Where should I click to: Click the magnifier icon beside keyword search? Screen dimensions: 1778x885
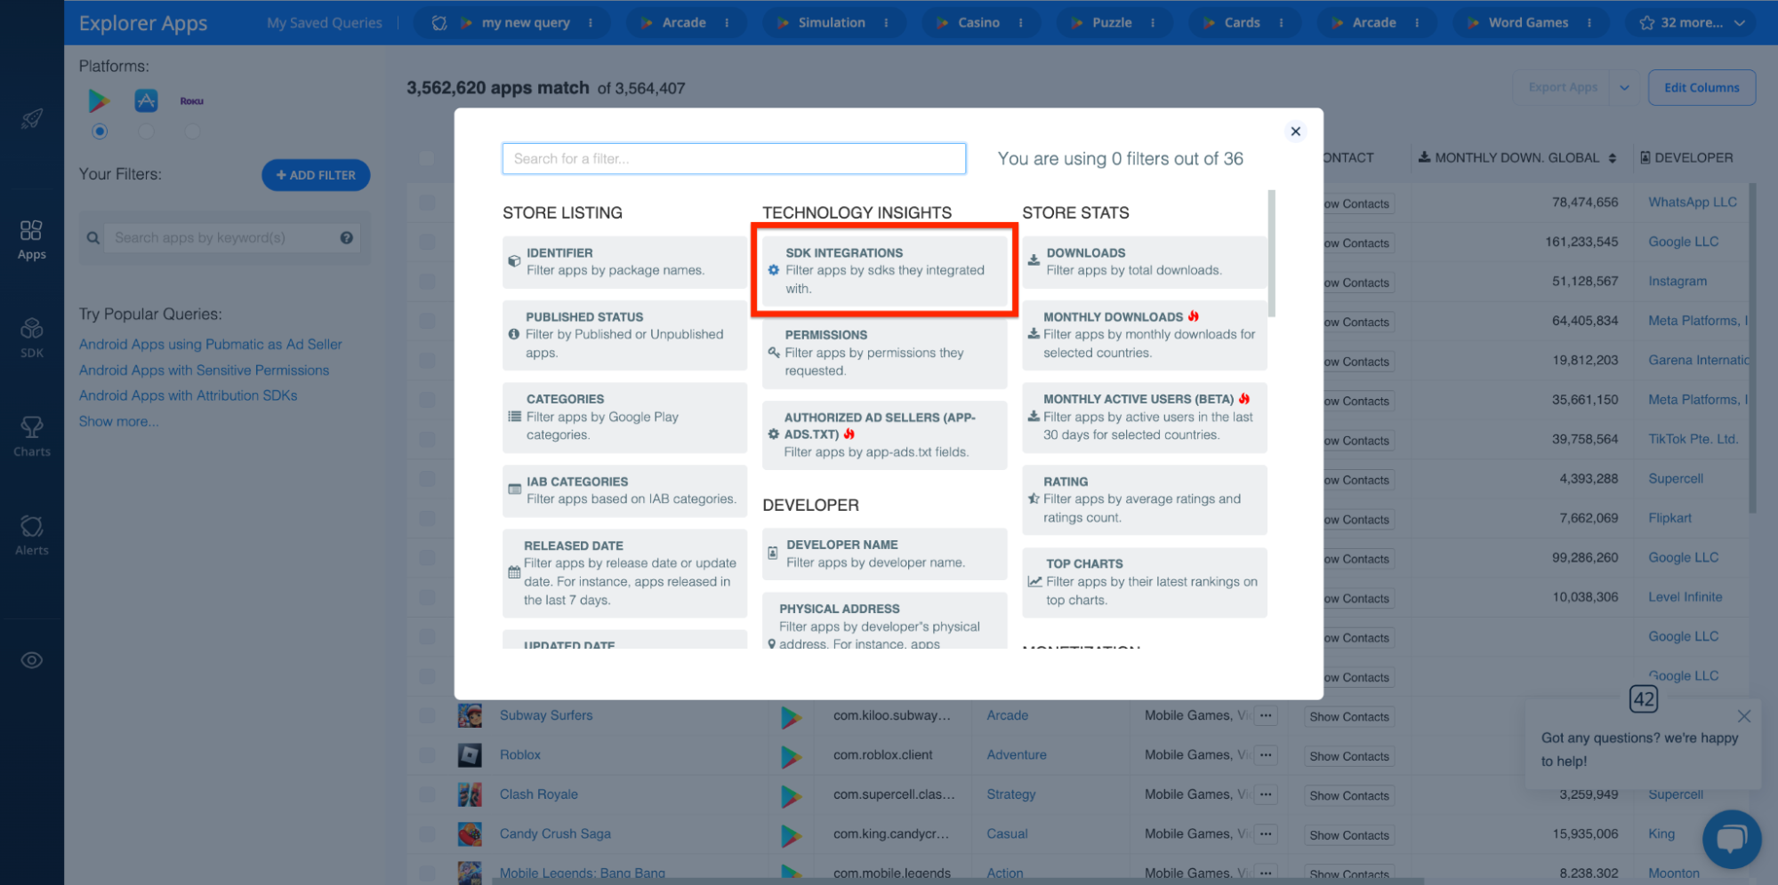[93, 238]
